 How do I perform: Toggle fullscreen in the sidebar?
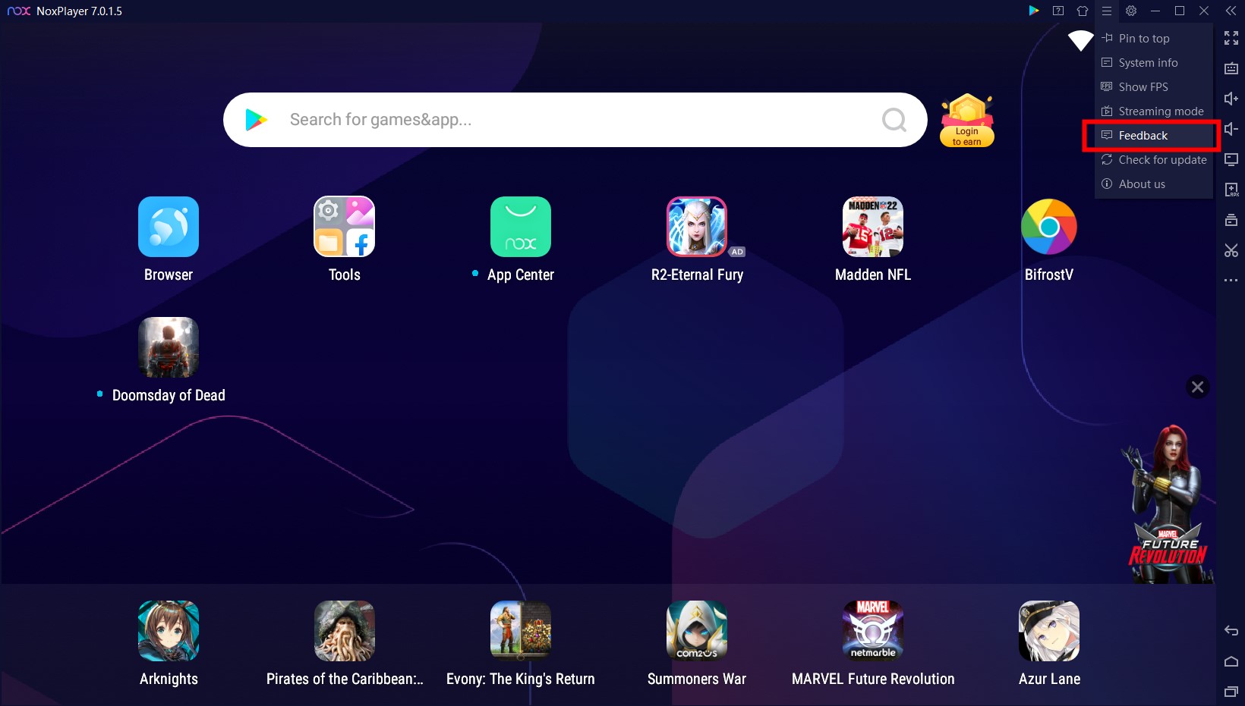click(1231, 38)
